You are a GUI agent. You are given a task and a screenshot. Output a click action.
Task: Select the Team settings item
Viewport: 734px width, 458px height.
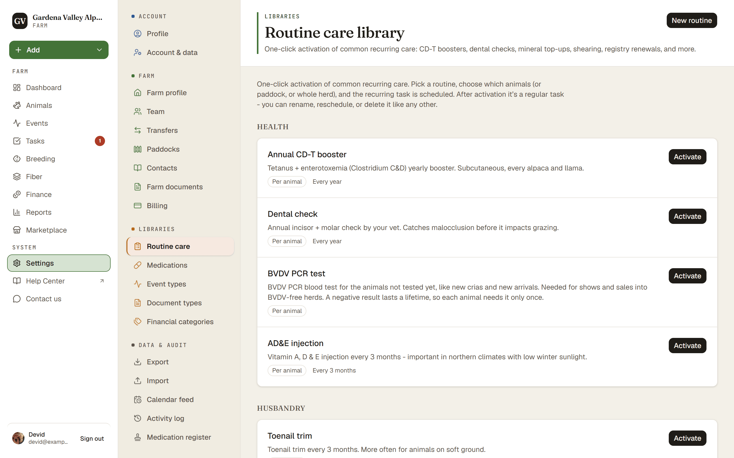coord(180,111)
